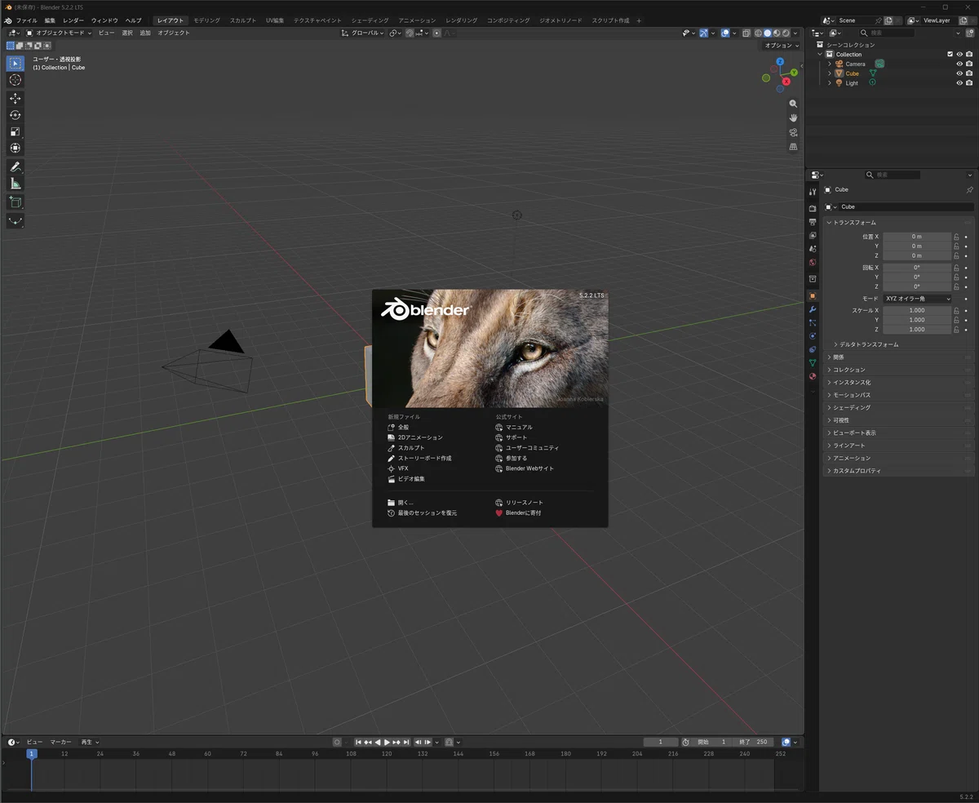Switch to the Sculpt (スカルプト) workspace tab
This screenshot has width=979, height=803.
click(242, 20)
